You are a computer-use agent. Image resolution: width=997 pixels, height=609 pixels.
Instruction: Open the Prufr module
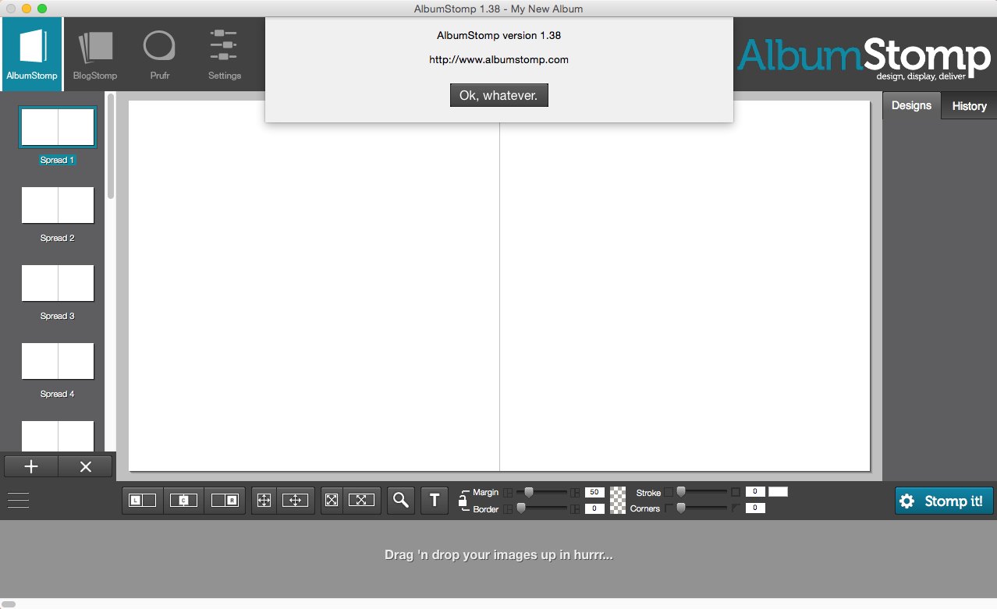[x=159, y=53]
